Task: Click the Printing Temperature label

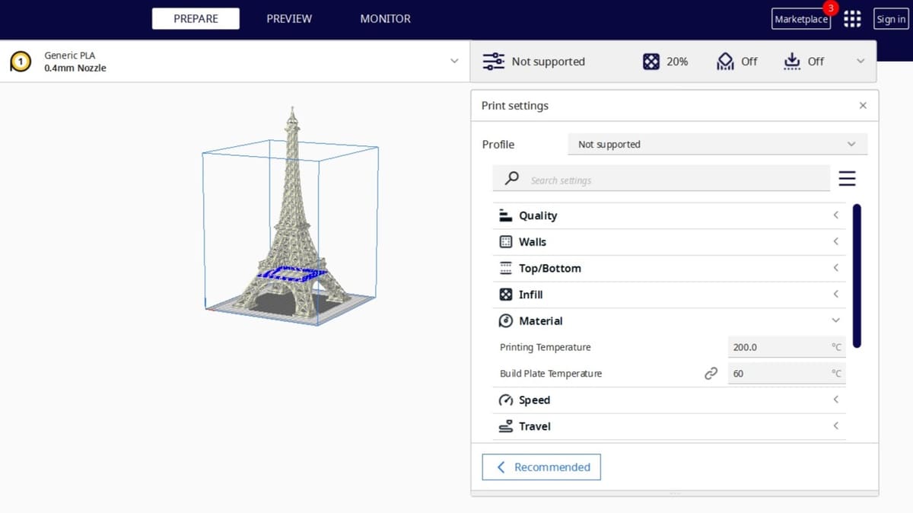Action: point(545,347)
